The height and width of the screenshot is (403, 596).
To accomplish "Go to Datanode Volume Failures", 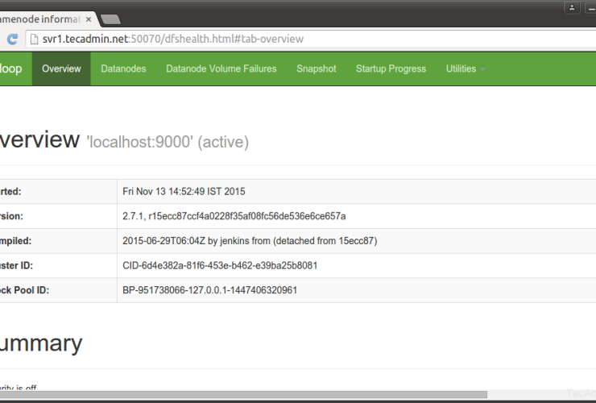I will pos(221,69).
